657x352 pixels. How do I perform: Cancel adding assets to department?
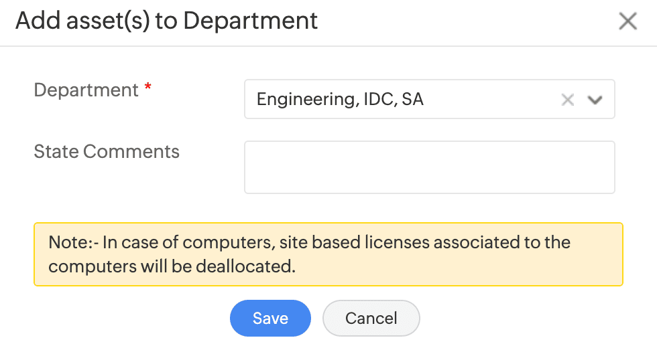click(371, 318)
